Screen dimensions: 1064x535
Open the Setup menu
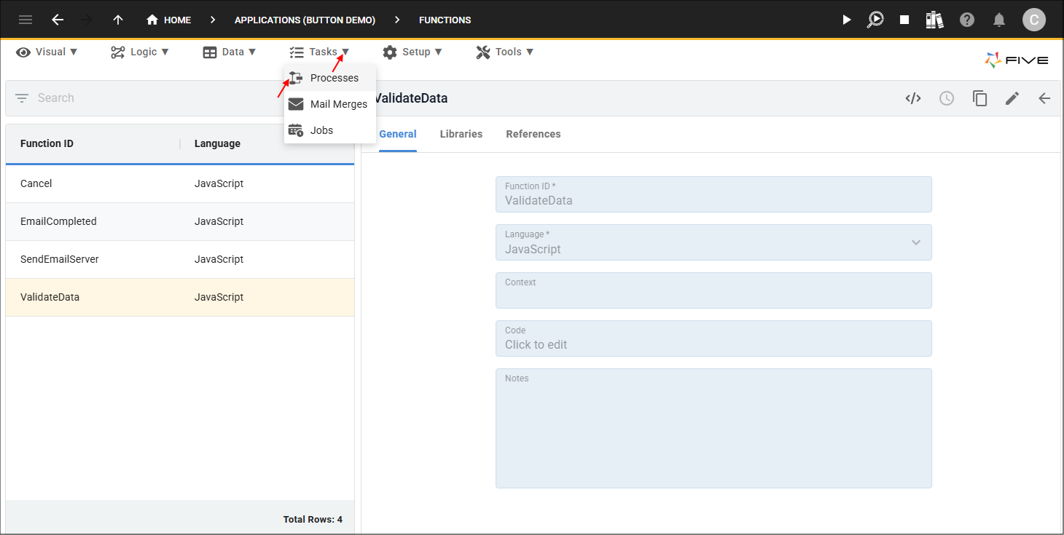click(412, 52)
